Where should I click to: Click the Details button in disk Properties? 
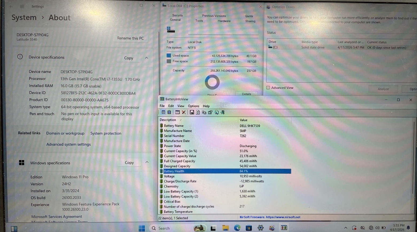tap(246, 94)
